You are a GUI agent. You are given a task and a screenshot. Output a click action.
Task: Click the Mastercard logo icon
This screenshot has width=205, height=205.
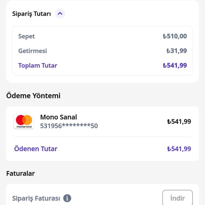click(x=24, y=121)
